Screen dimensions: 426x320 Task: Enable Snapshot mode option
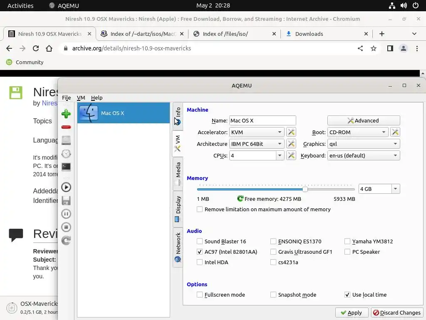point(273,295)
